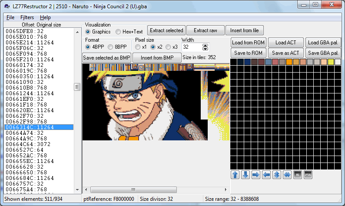The height and width of the screenshot is (206, 345).
Task: Click the 16-color palette mode icon
Action: [x=298, y=175]
